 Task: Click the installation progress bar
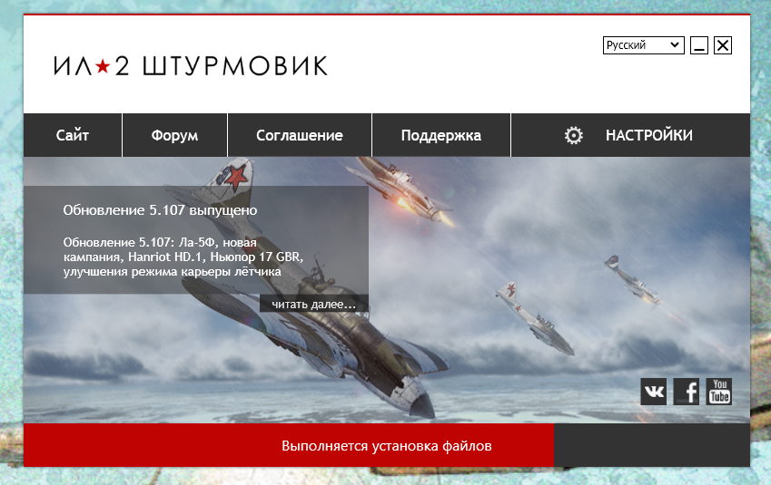tap(387, 445)
